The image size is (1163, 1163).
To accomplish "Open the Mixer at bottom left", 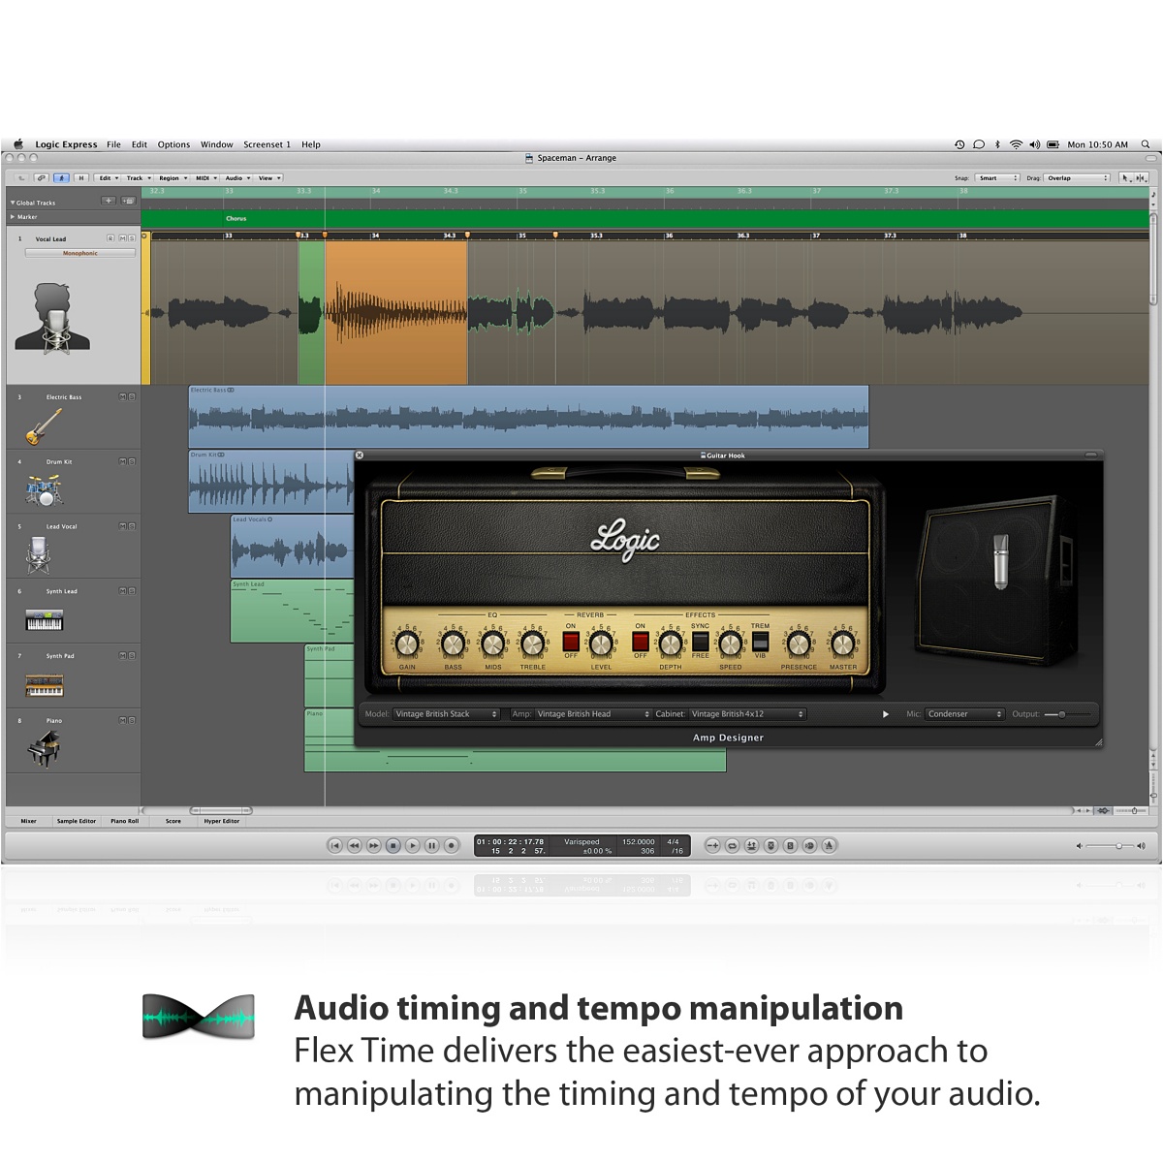I will point(29,821).
